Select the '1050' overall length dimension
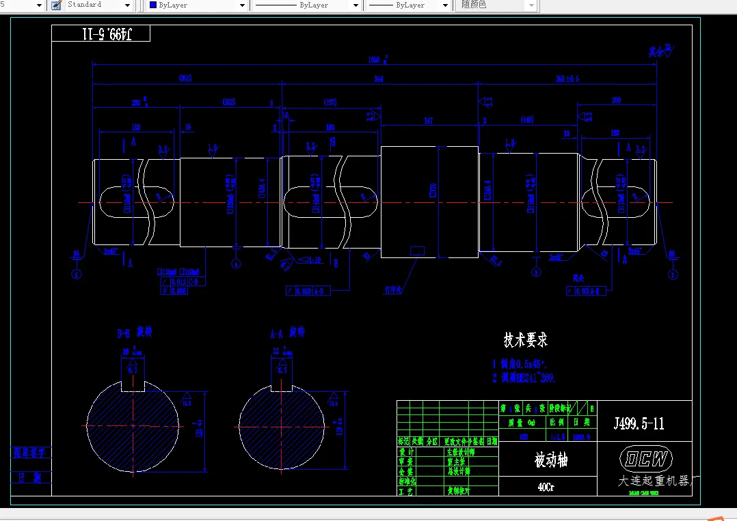The height and width of the screenshot is (521, 737). (374, 59)
